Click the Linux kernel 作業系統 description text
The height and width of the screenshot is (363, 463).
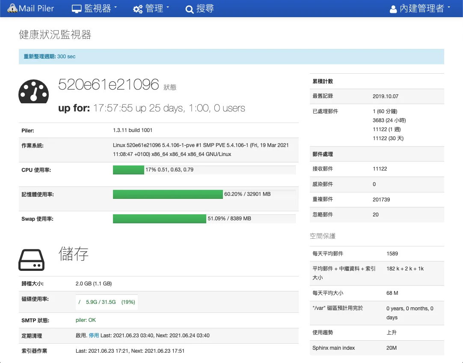click(201, 150)
